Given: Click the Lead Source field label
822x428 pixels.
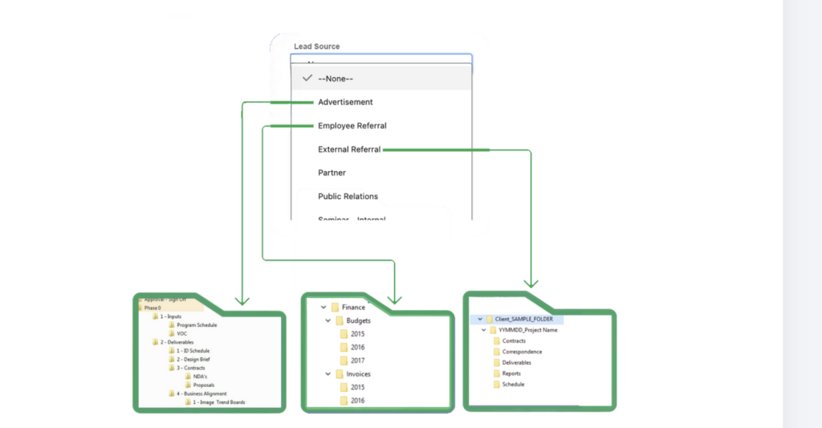Looking at the screenshot, I should pos(316,46).
